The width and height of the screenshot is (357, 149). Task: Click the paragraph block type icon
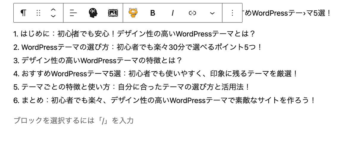point(23,13)
